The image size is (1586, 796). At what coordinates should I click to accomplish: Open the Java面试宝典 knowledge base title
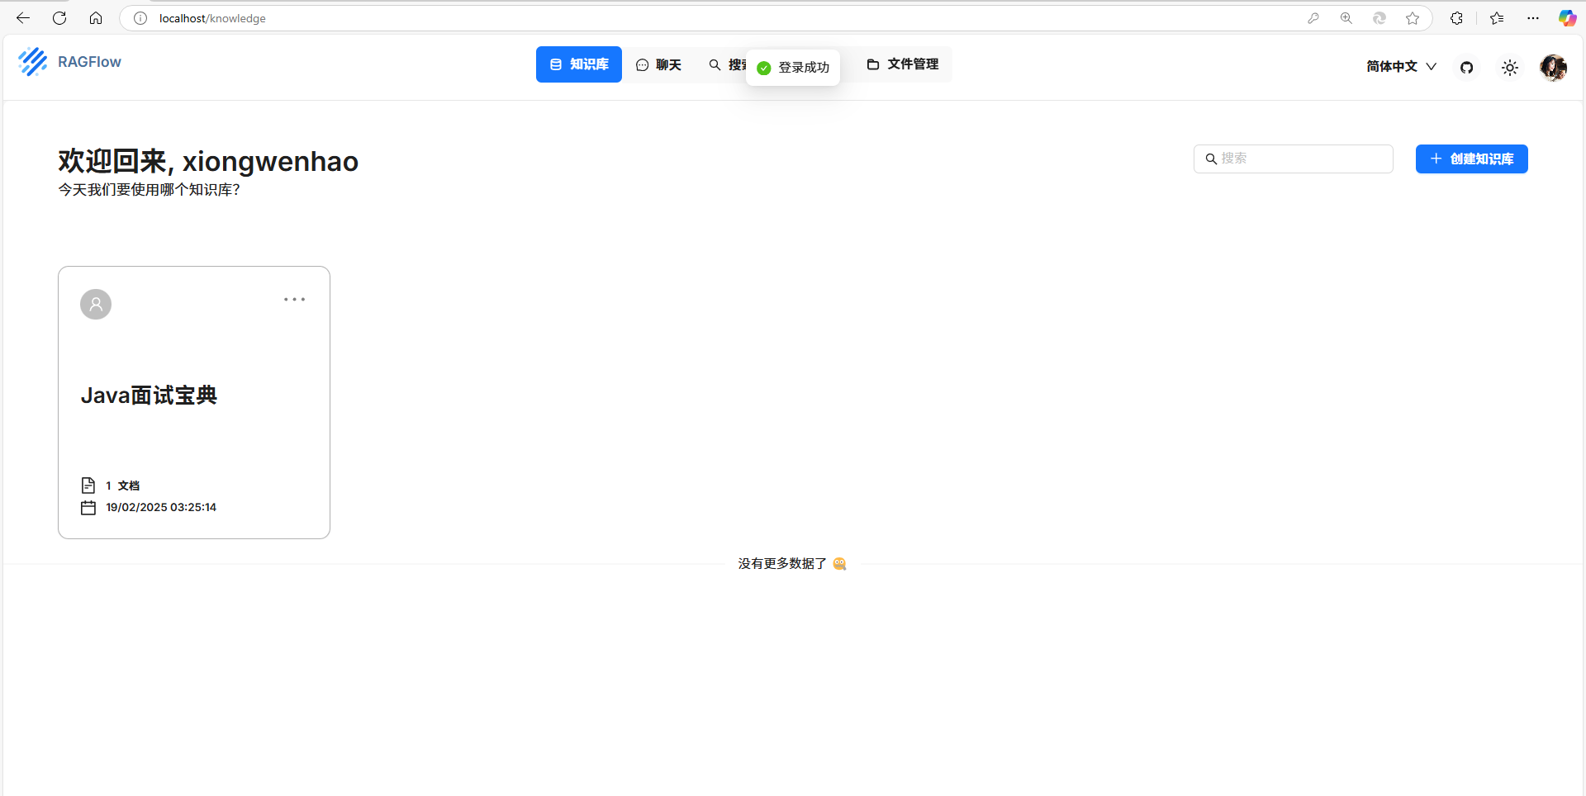149,396
